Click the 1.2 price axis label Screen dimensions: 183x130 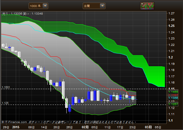click(x=171, y=57)
